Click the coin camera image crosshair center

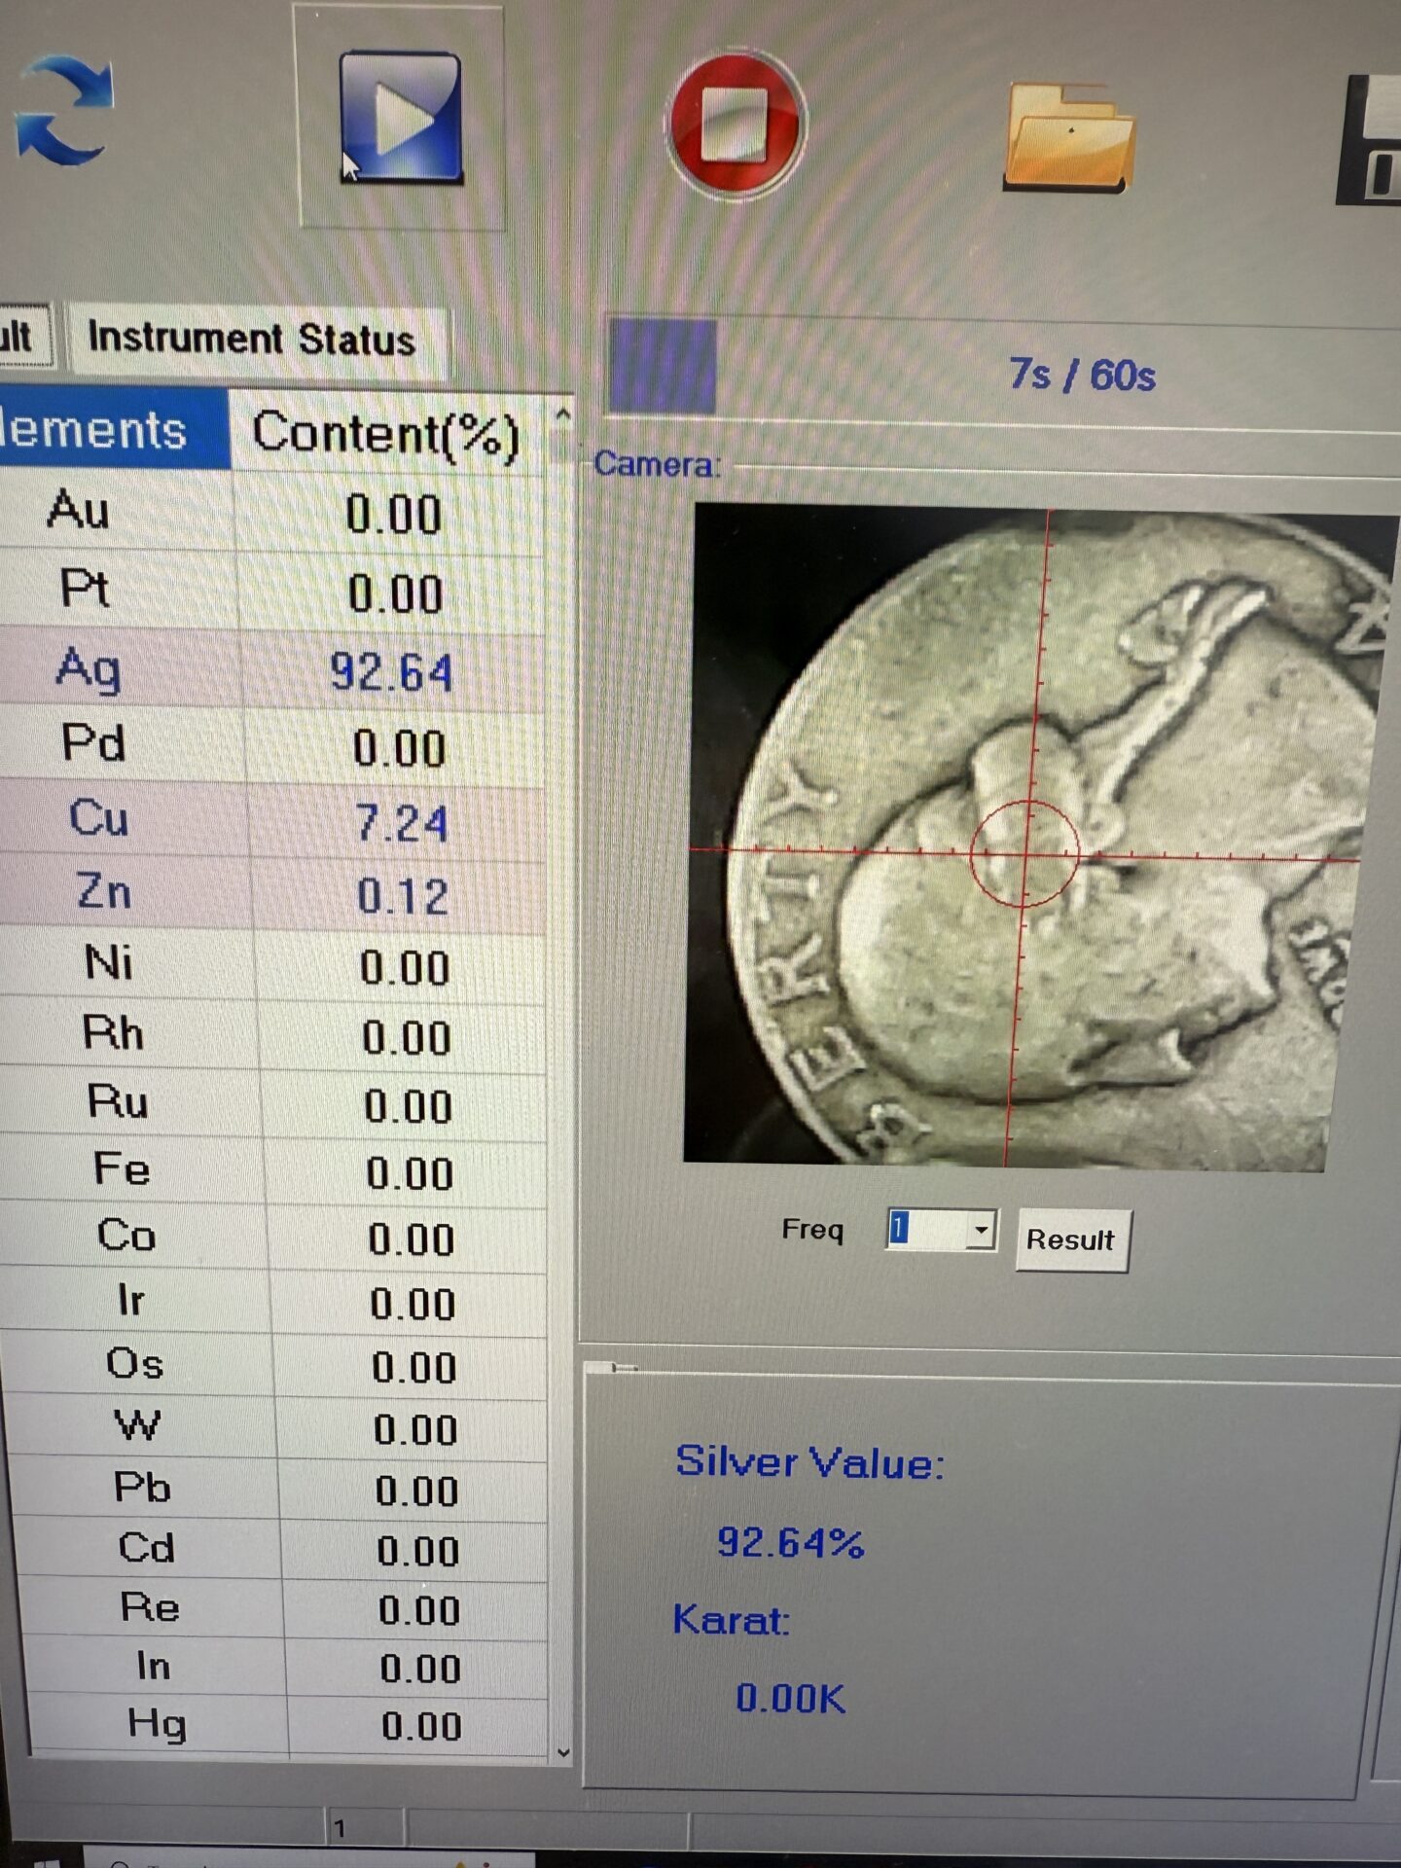pyautogui.click(x=1024, y=853)
